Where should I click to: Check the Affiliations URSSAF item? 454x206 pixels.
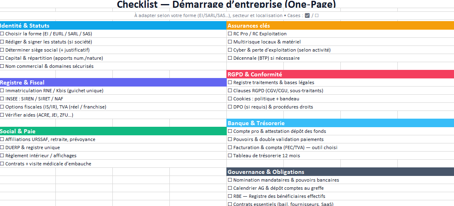pos(2,139)
